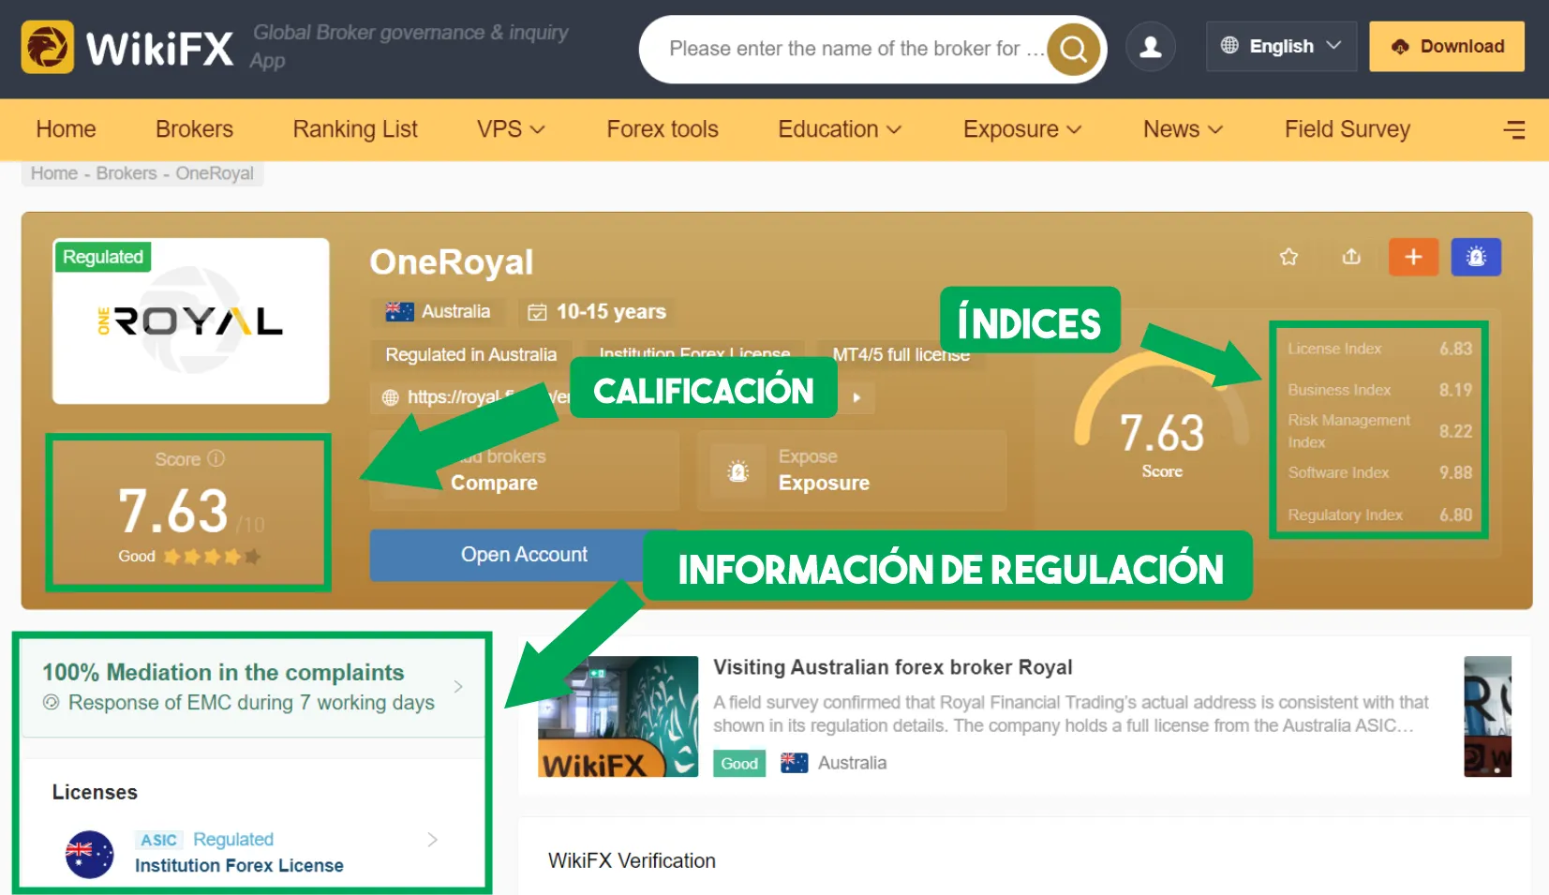Click the Expose Exposure button
1549x895 pixels.
[852, 470]
